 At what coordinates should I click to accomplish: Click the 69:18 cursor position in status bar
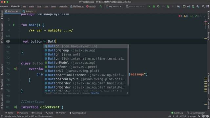tap(171, 116)
